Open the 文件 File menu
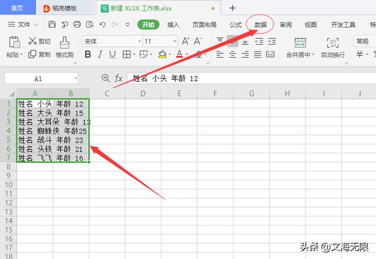376x259 pixels. pos(23,25)
